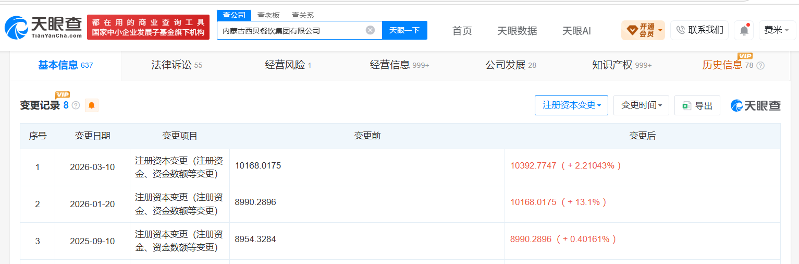Click the 联系我们 button
This screenshot has height=264, width=799.
pos(699,30)
